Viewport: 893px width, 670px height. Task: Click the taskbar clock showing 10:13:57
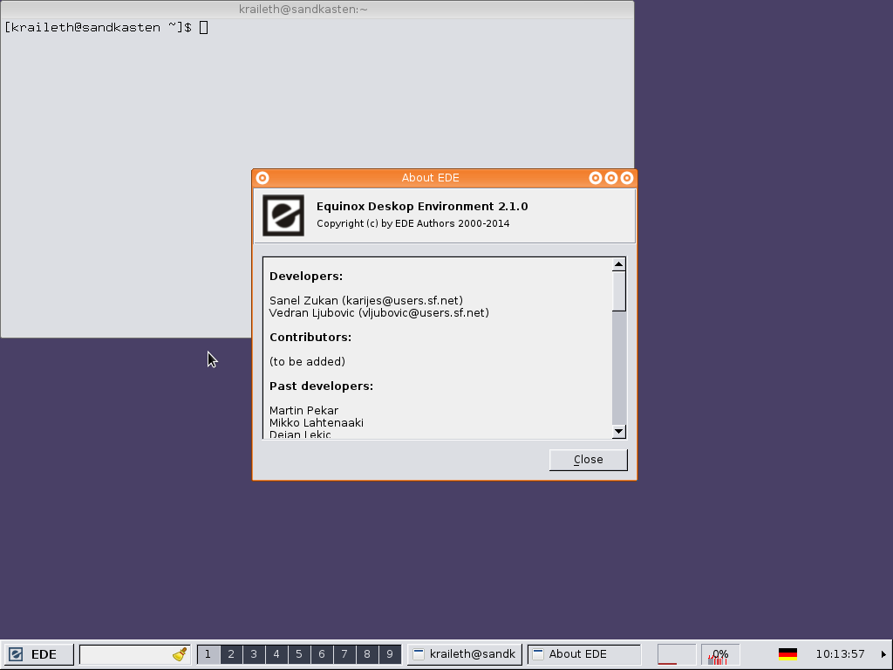click(839, 654)
